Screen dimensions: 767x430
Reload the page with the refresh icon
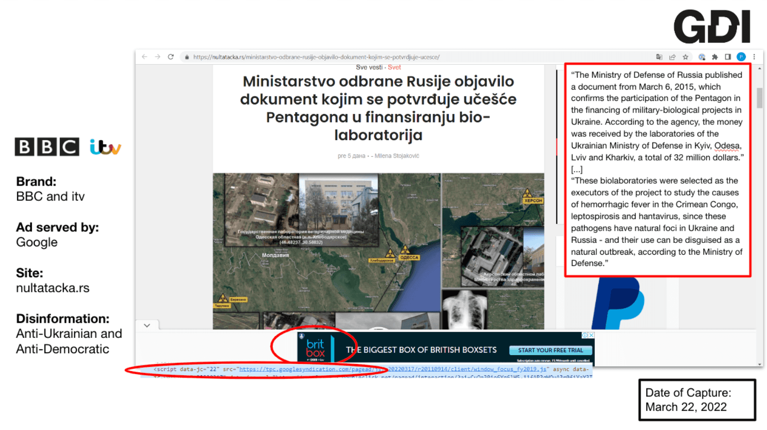pos(171,57)
